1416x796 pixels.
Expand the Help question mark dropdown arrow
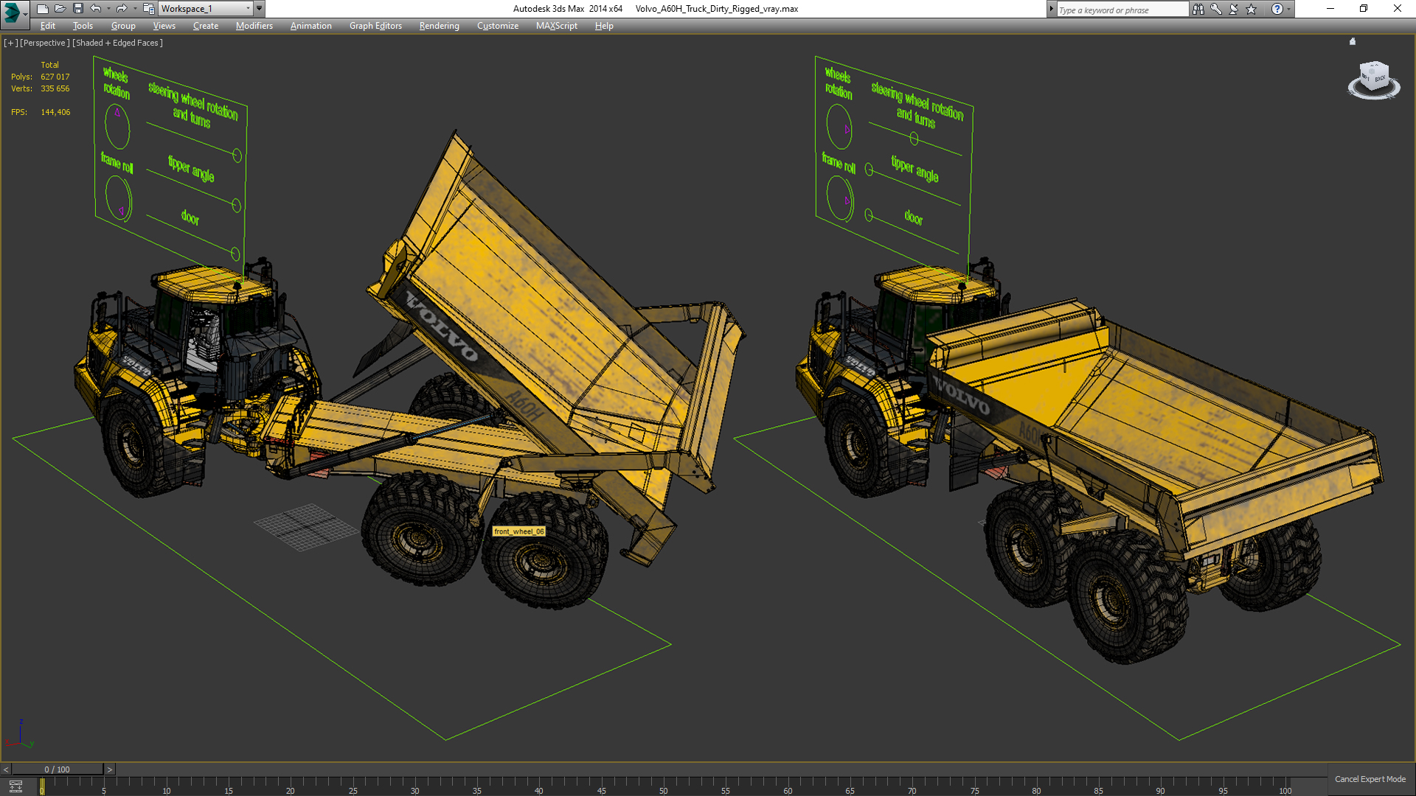coord(1289,9)
